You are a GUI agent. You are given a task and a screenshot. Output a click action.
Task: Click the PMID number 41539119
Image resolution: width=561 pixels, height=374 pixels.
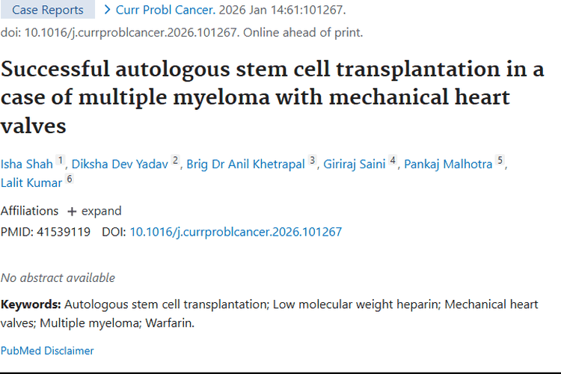[62, 232]
